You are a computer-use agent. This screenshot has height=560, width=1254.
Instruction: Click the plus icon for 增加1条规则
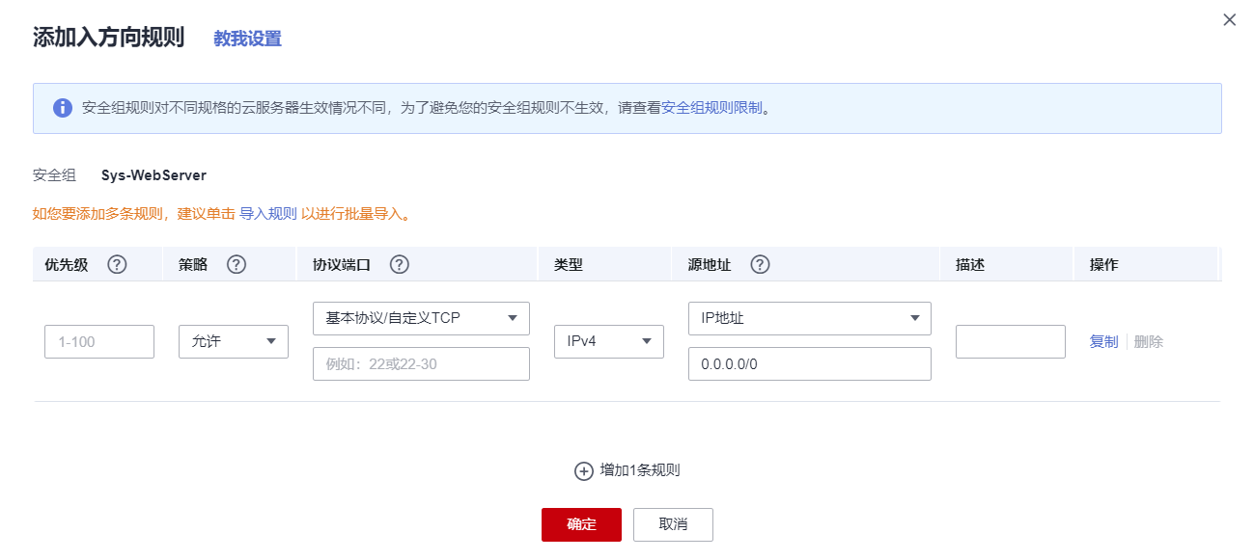point(583,471)
